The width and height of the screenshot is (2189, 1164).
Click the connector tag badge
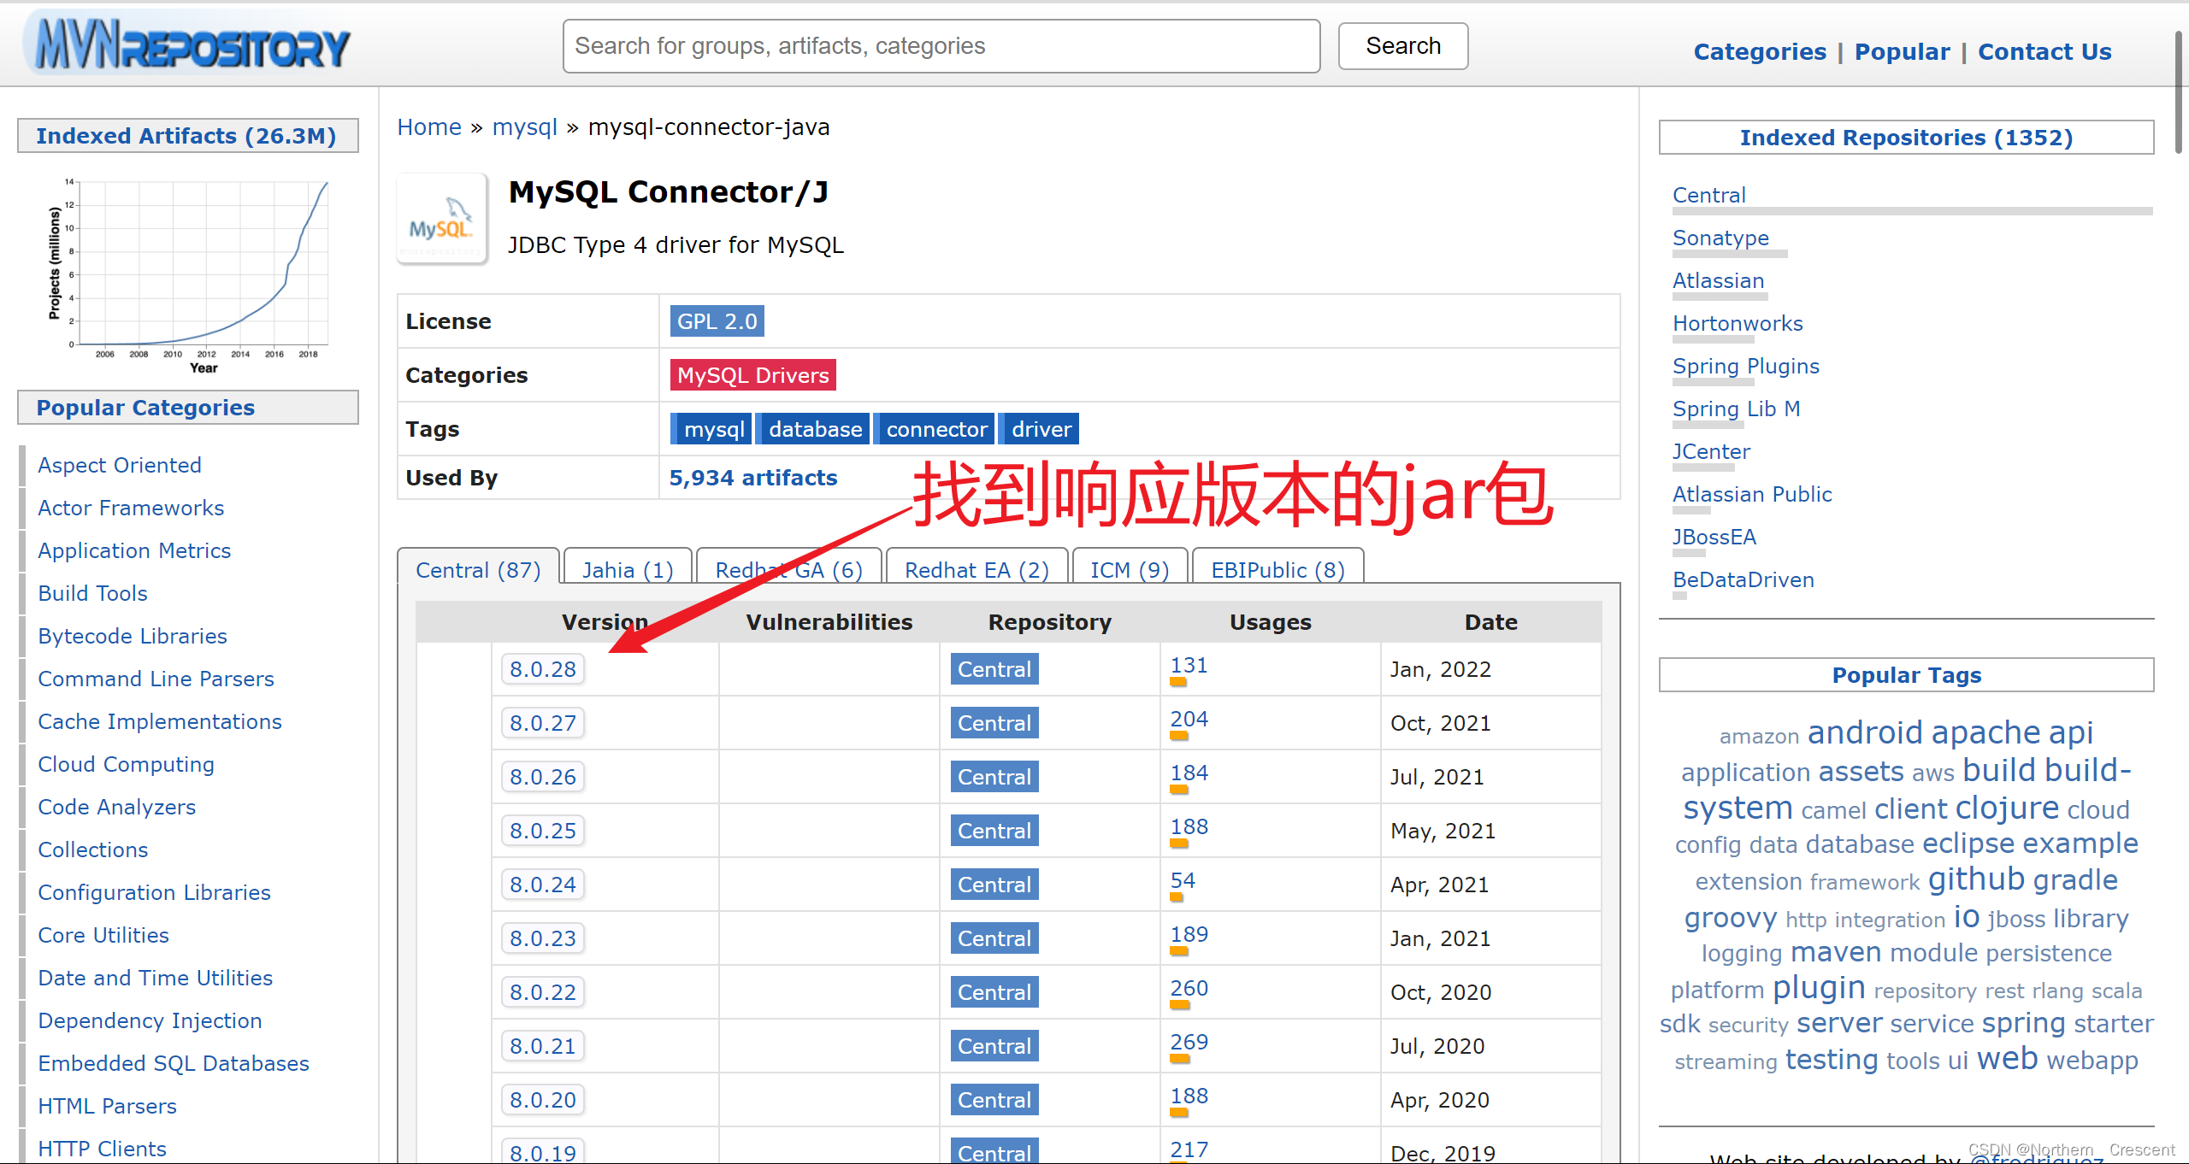(x=936, y=430)
